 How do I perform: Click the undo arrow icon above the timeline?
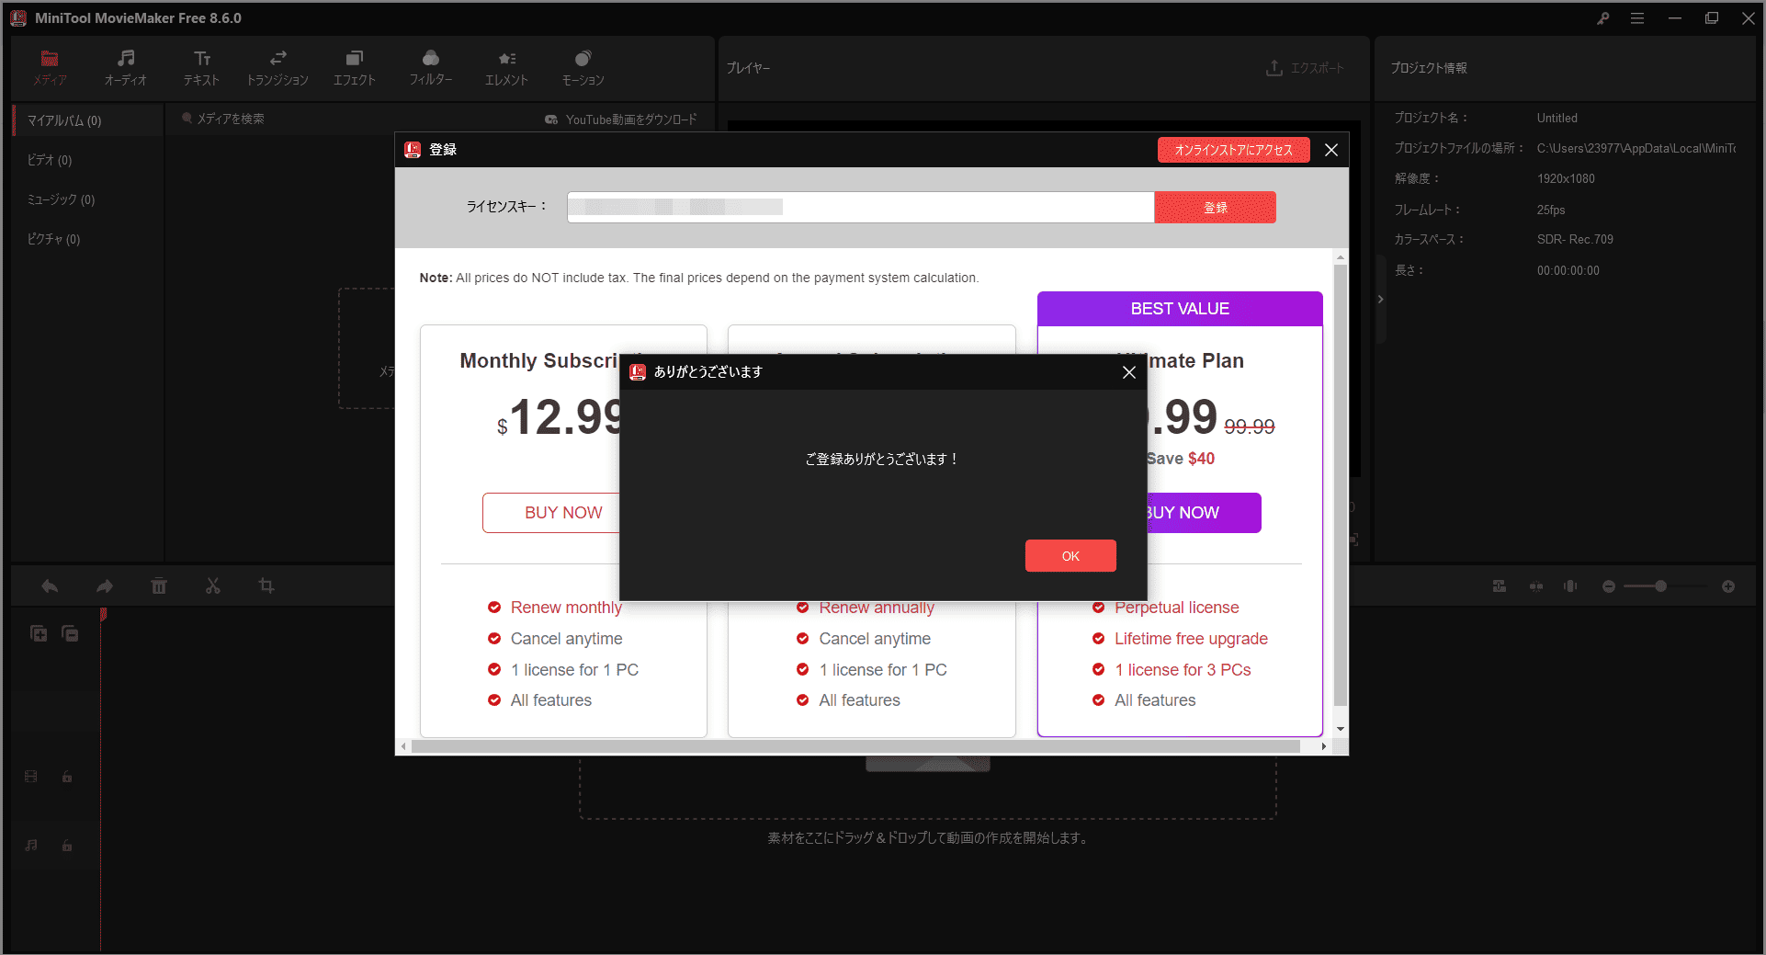[50, 586]
